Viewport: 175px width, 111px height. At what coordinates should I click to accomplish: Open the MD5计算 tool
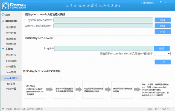click(x=11, y=89)
